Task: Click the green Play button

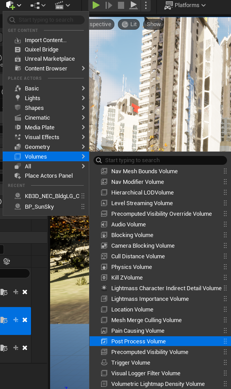Action: tap(96, 5)
